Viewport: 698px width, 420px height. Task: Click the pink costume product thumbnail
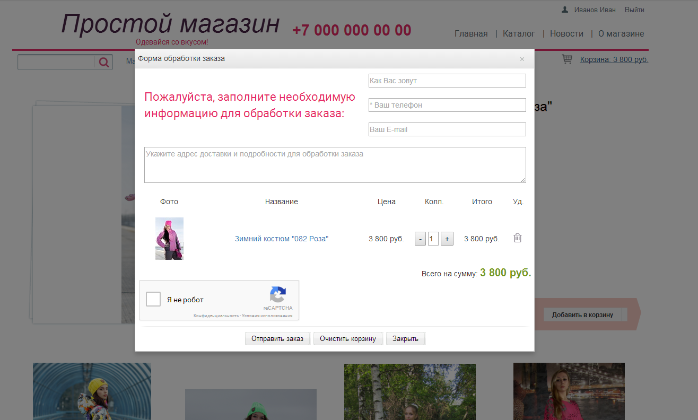pyautogui.click(x=169, y=239)
